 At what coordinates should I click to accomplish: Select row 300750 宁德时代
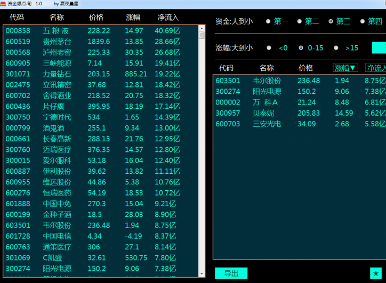[x=101, y=117]
